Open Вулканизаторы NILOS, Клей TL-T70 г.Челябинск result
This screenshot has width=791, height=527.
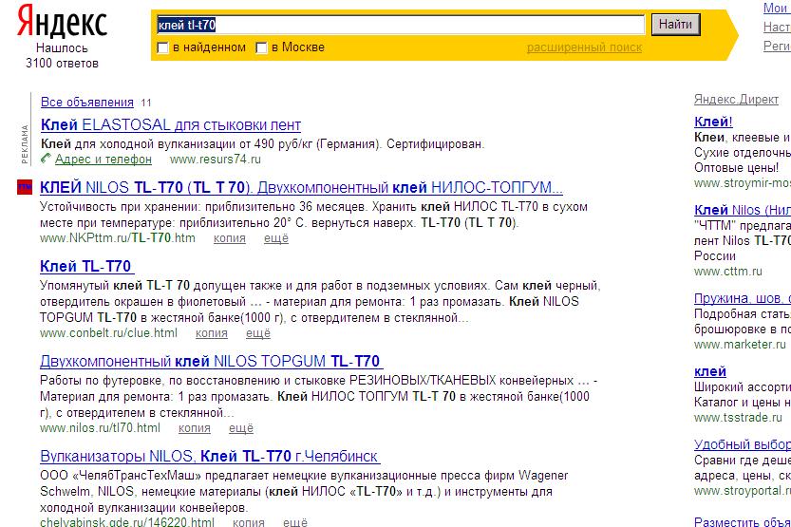tap(210, 456)
